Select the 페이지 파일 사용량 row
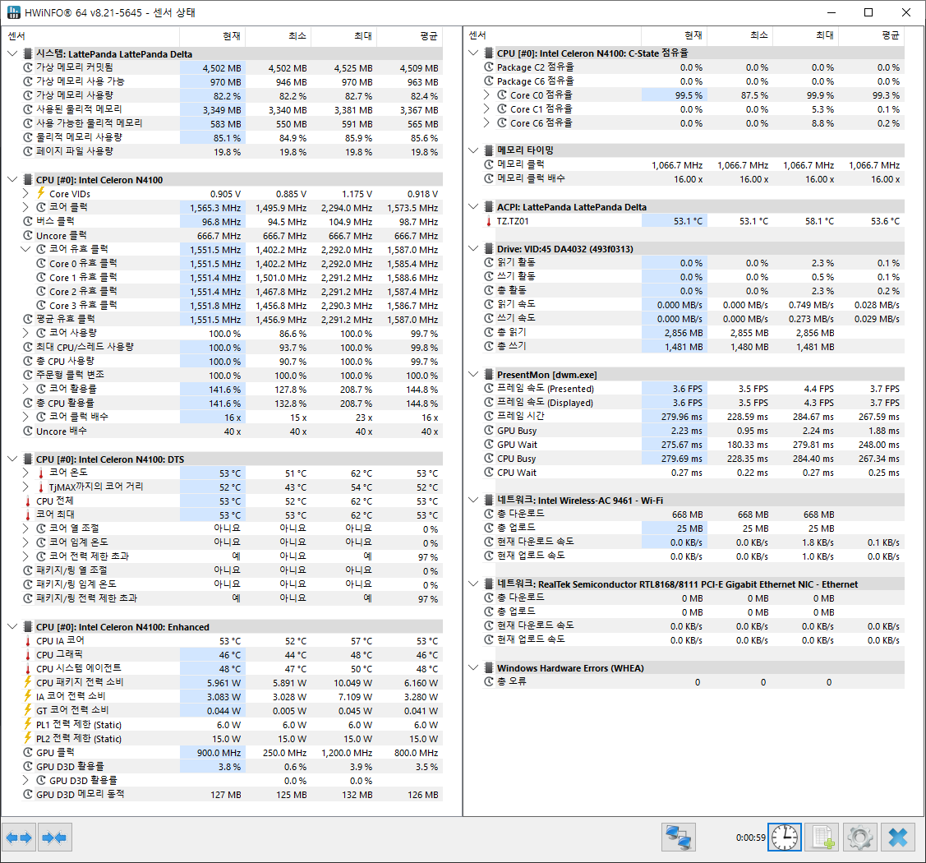Viewport: 926px width, 863px height. click(233, 151)
